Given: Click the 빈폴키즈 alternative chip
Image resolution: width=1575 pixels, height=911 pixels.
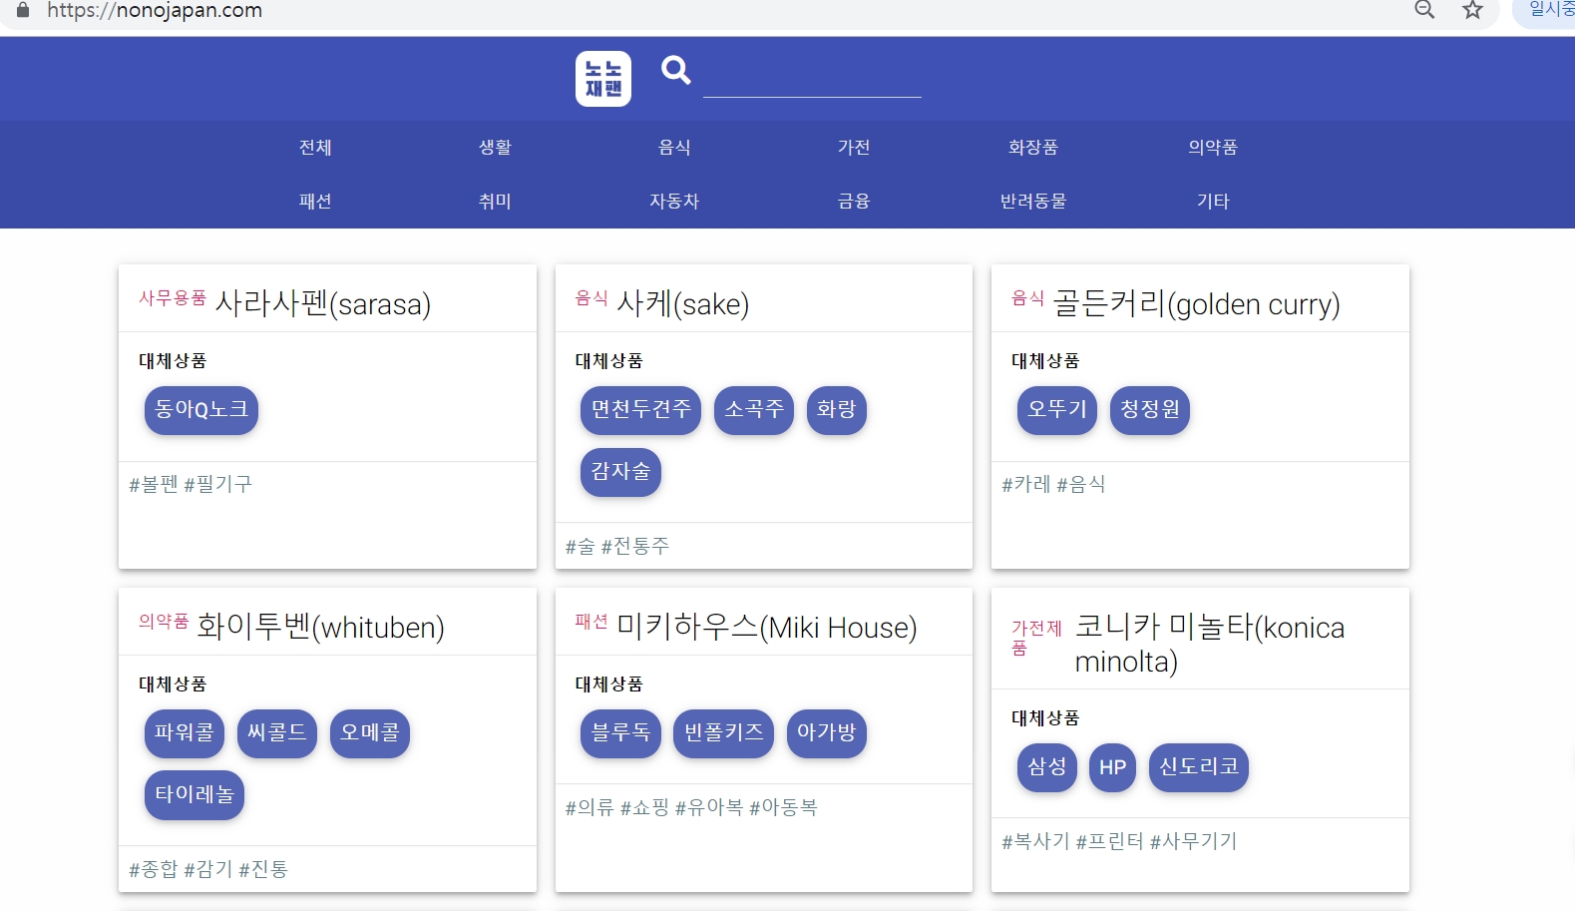Looking at the screenshot, I should click(724, 733).
